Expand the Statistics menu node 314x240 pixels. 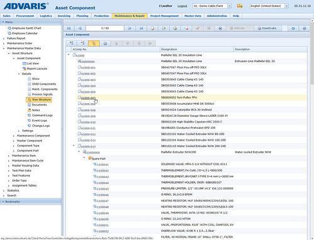(4, 191)
